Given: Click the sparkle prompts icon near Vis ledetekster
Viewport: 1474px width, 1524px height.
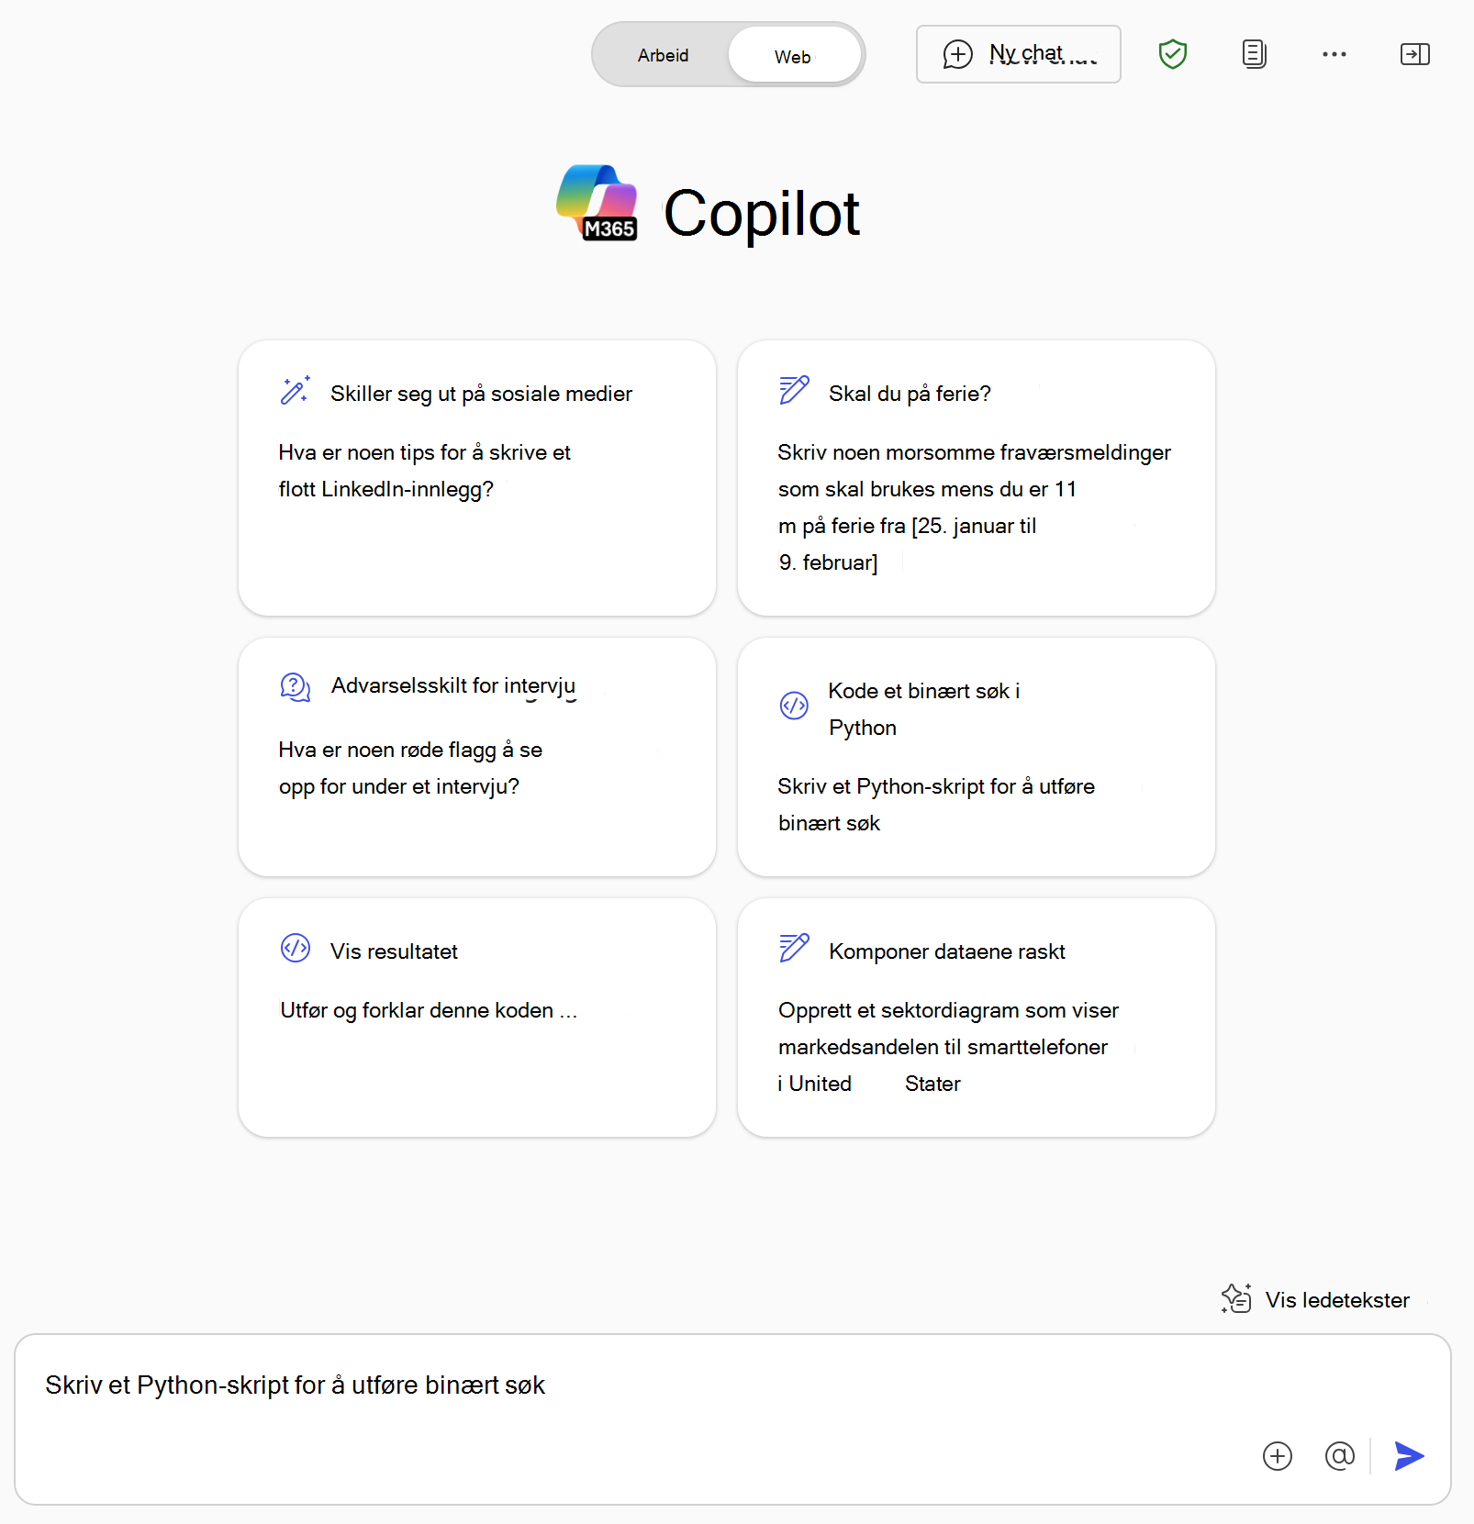Looking at the screenshot, I should 1236,1298.
